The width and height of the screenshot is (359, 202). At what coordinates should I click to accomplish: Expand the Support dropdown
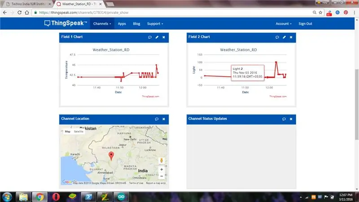[155, 24]
